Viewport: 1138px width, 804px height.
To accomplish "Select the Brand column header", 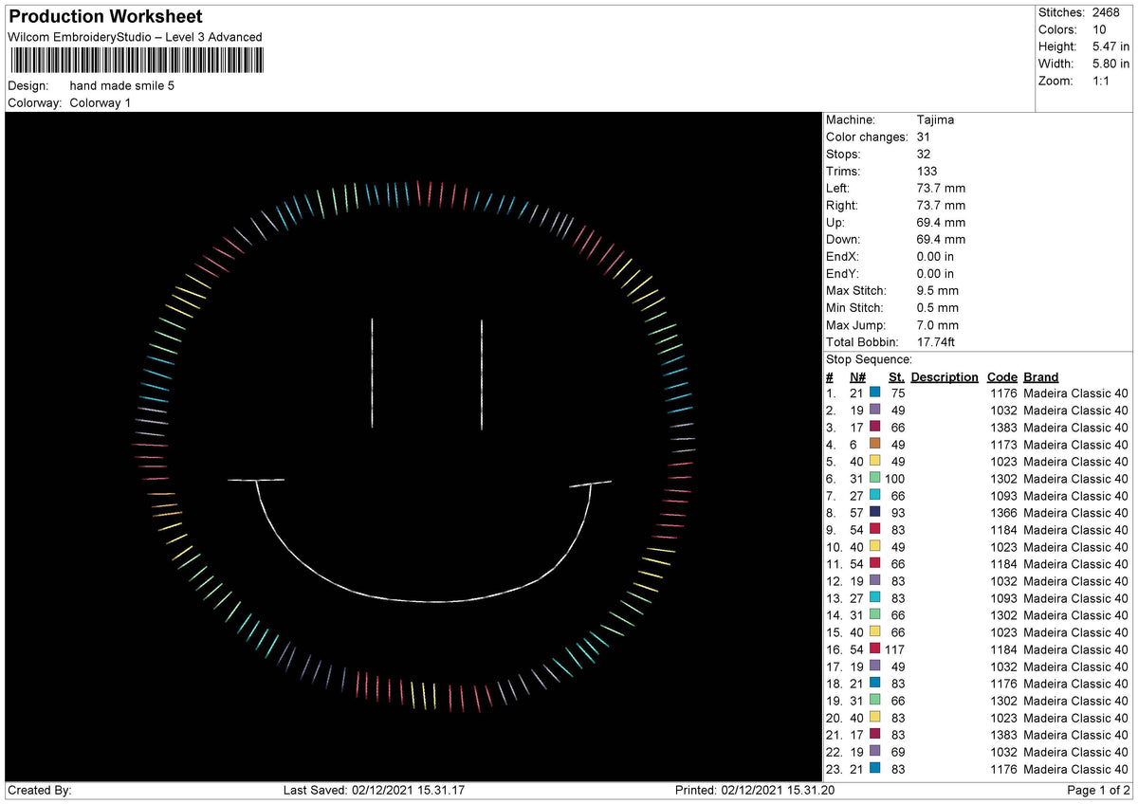I will point(1039,376).
